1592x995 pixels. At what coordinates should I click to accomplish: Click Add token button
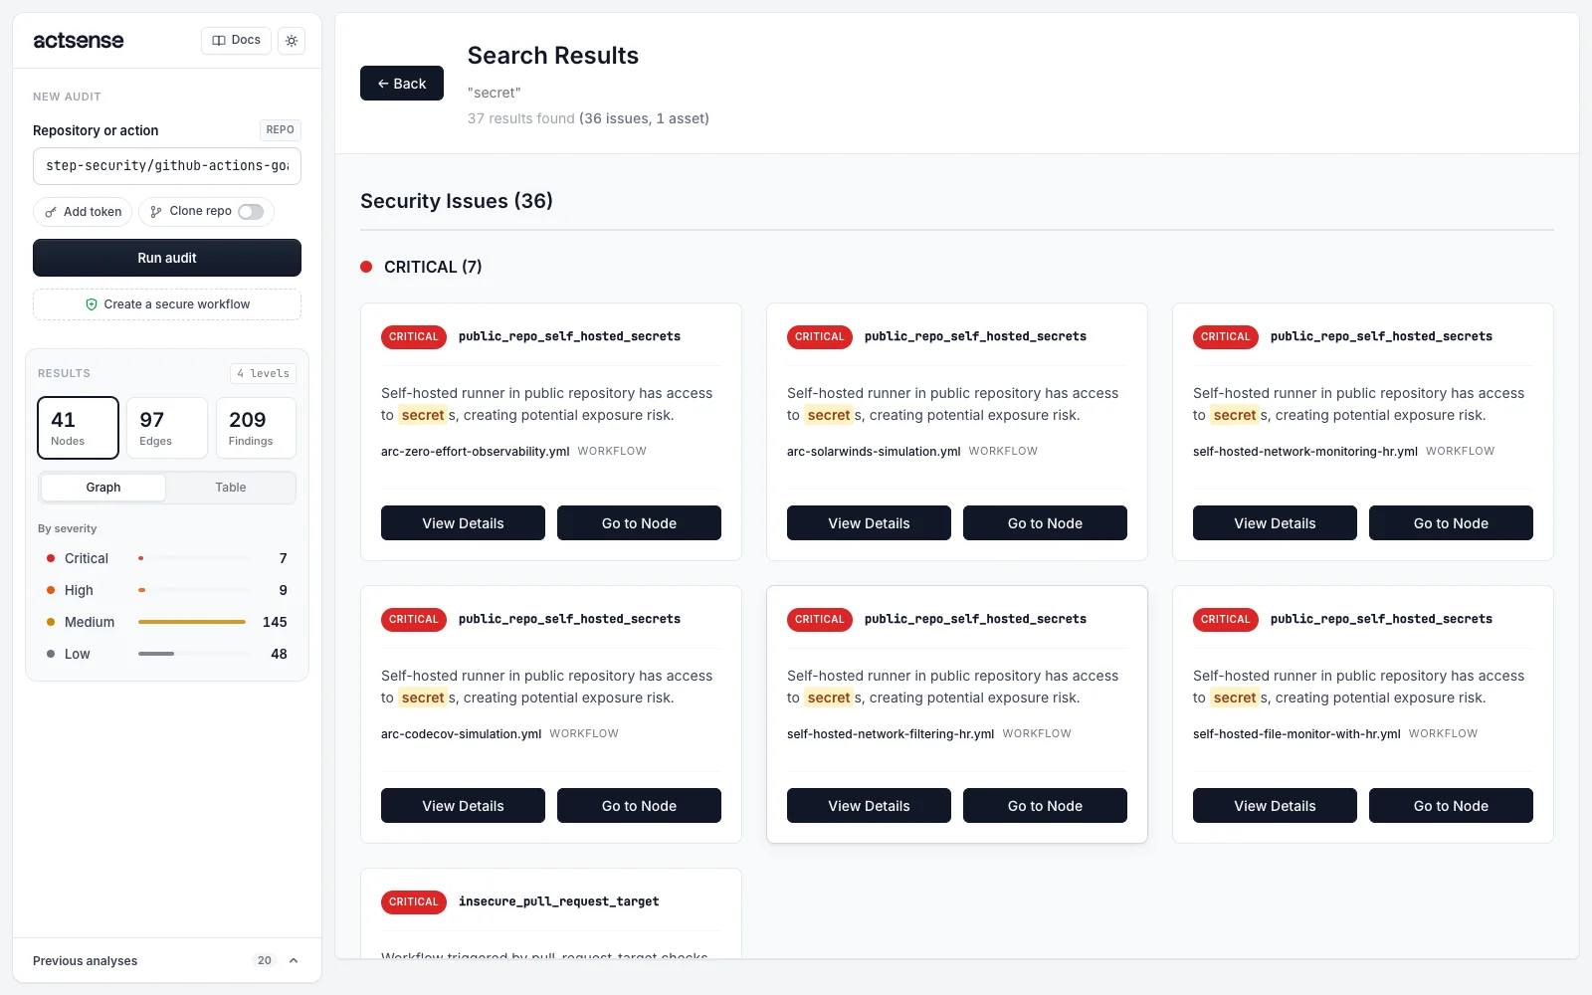[x=83, y=212]
